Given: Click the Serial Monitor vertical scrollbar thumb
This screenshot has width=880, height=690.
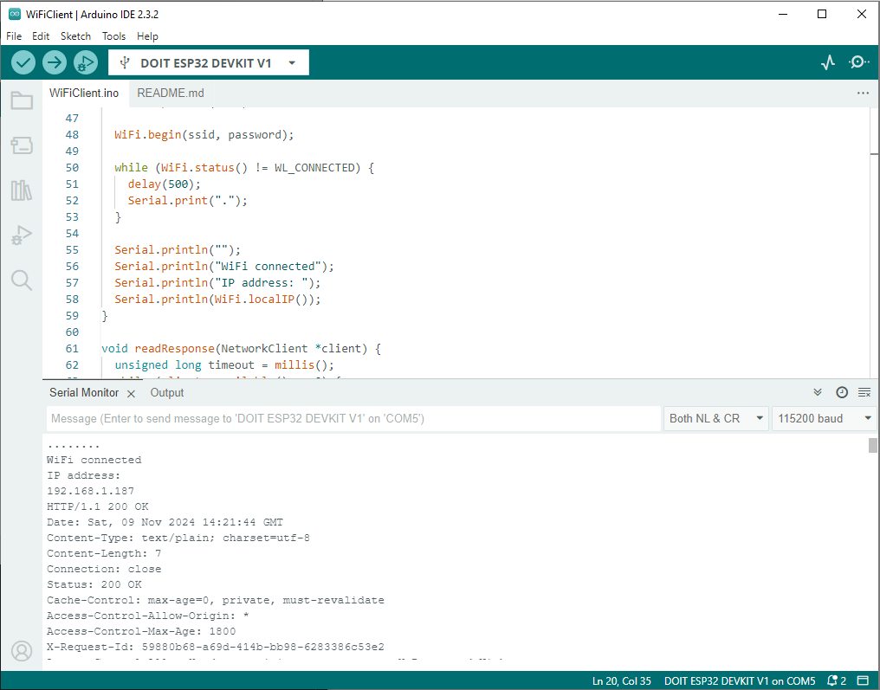Looking at the screenshot, I should 873,445.
